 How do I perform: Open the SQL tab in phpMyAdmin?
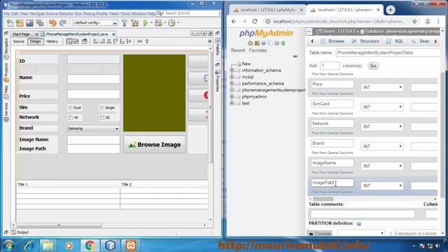[x=395, y=41]
